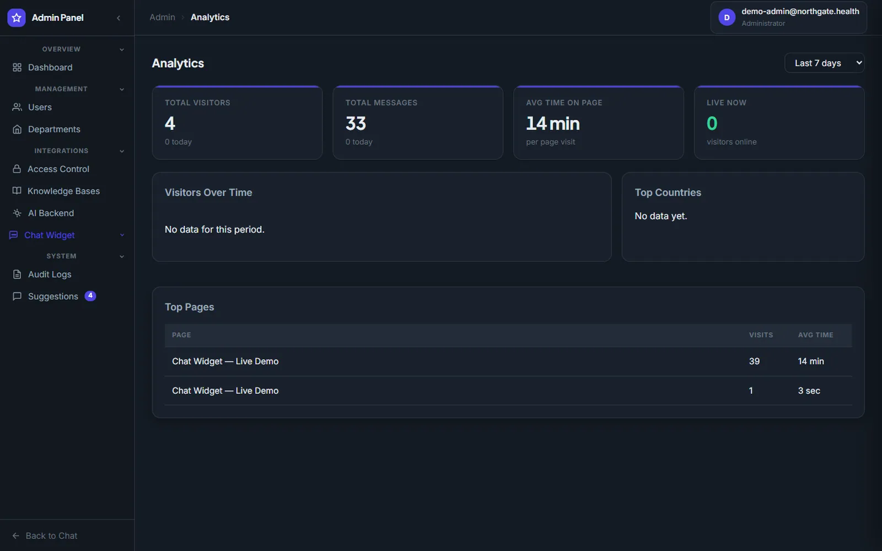Click the Suggestions speech bubble icon

coord(17,296)
